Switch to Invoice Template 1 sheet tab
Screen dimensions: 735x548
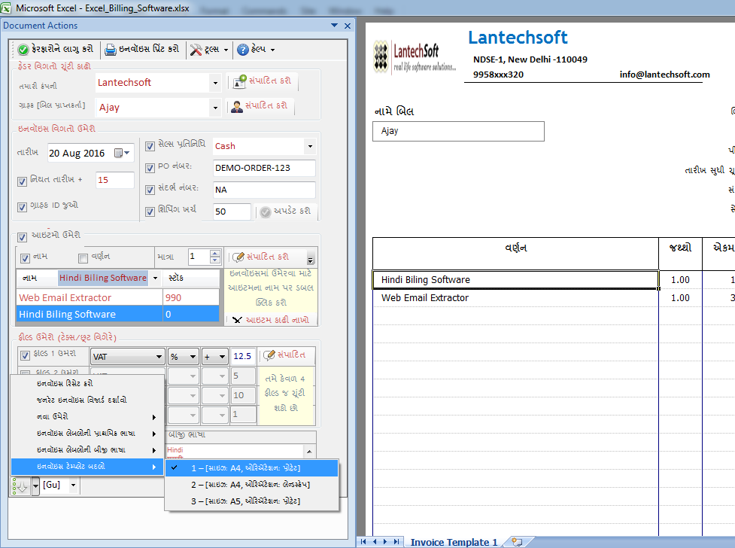[454, 543]
